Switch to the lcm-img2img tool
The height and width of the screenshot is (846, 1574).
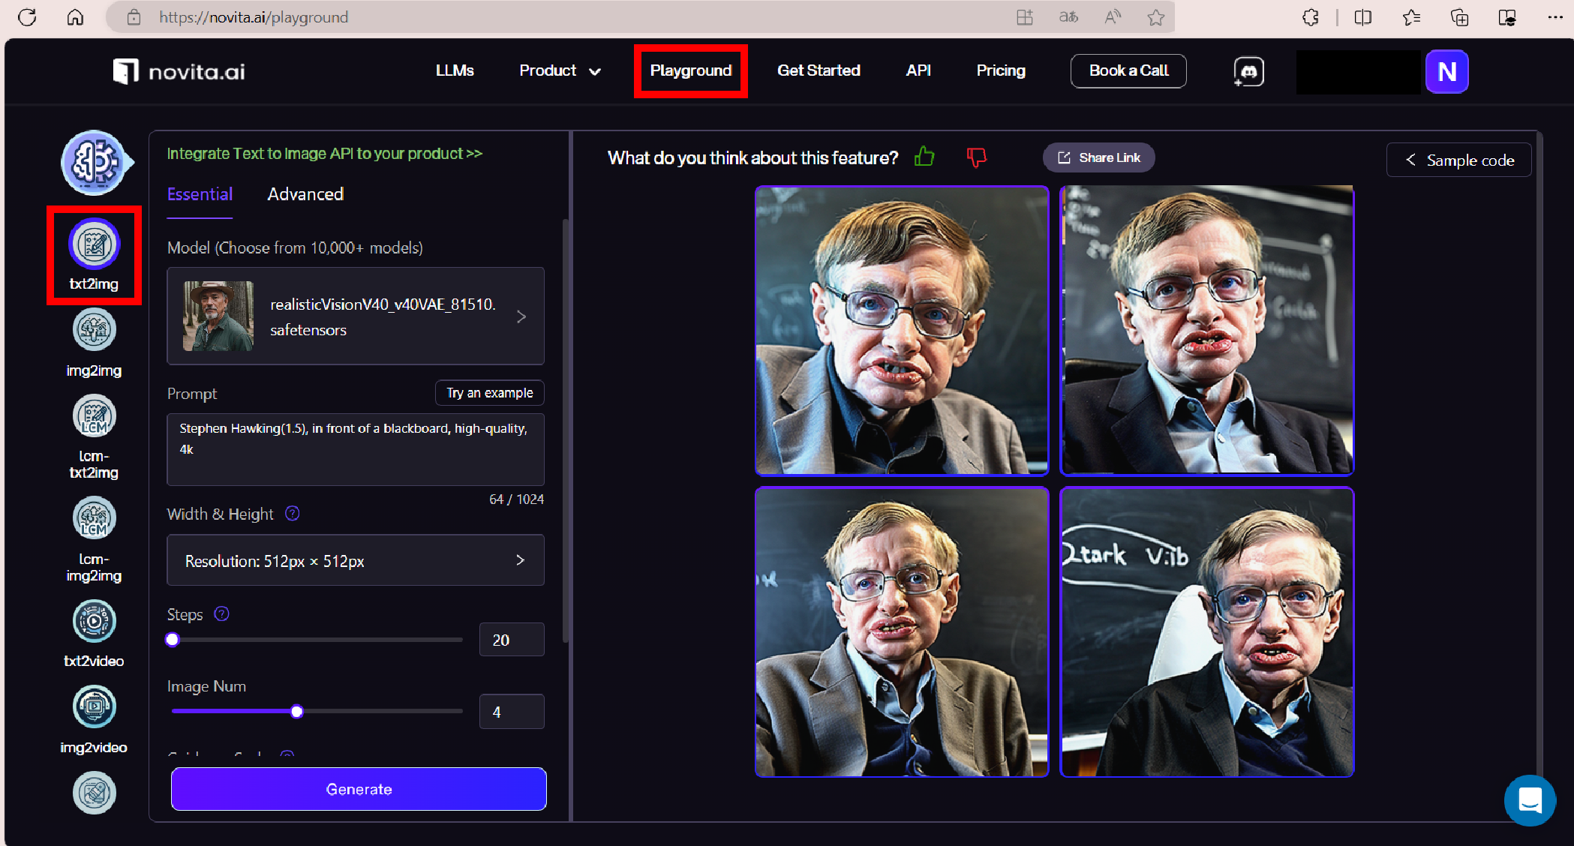94,518
